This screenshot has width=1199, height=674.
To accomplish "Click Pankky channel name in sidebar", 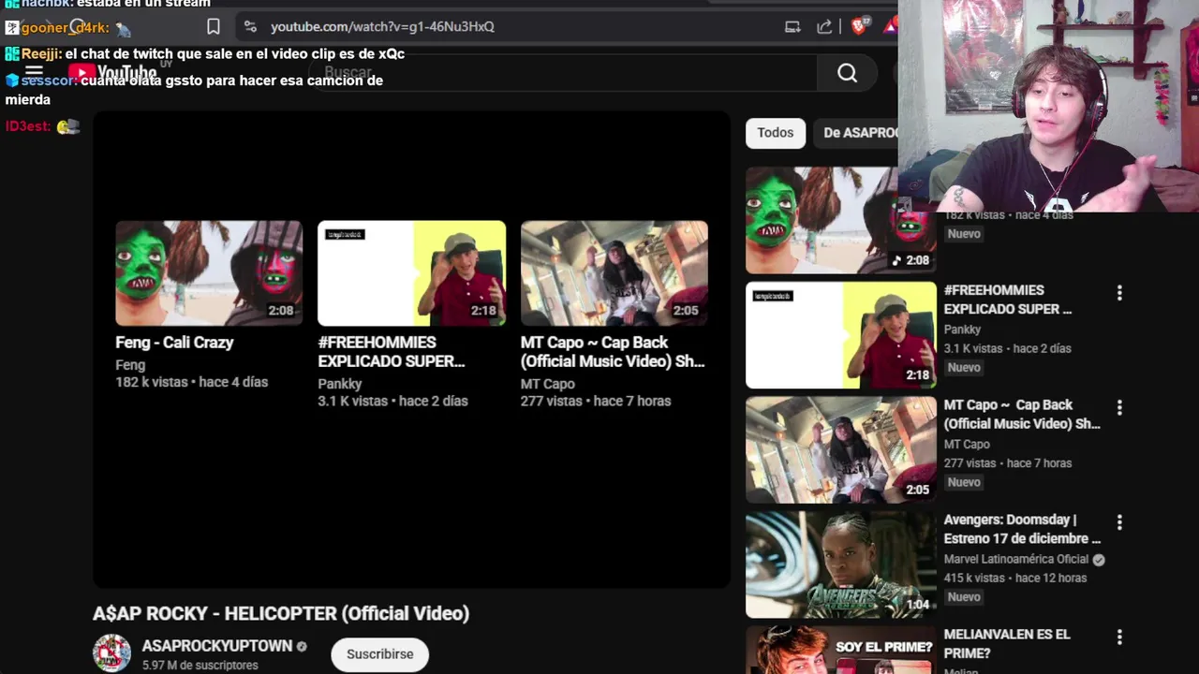I will [962, 330].
